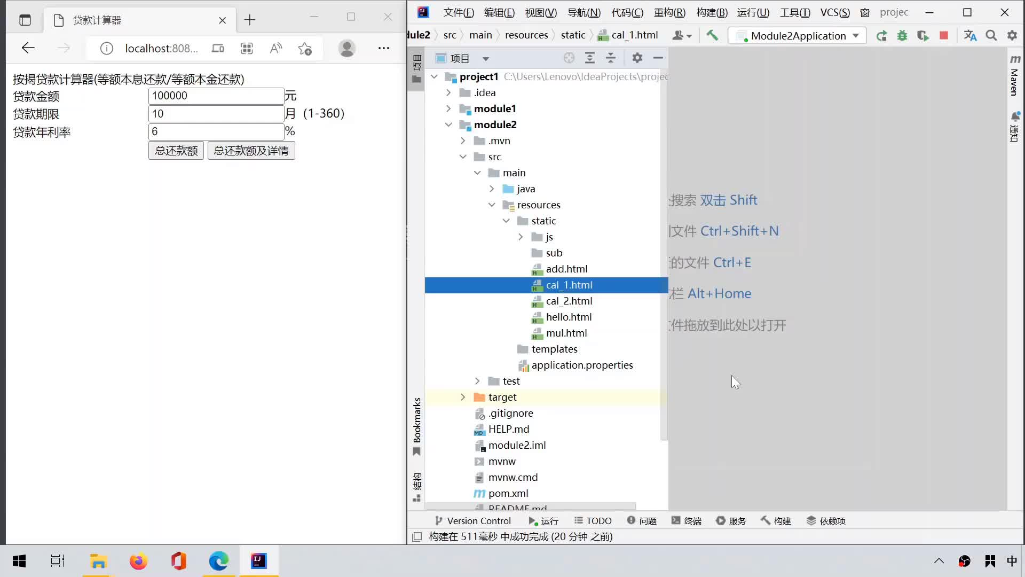Open the TODO tool tab
1025x577 pixels.
593,521
